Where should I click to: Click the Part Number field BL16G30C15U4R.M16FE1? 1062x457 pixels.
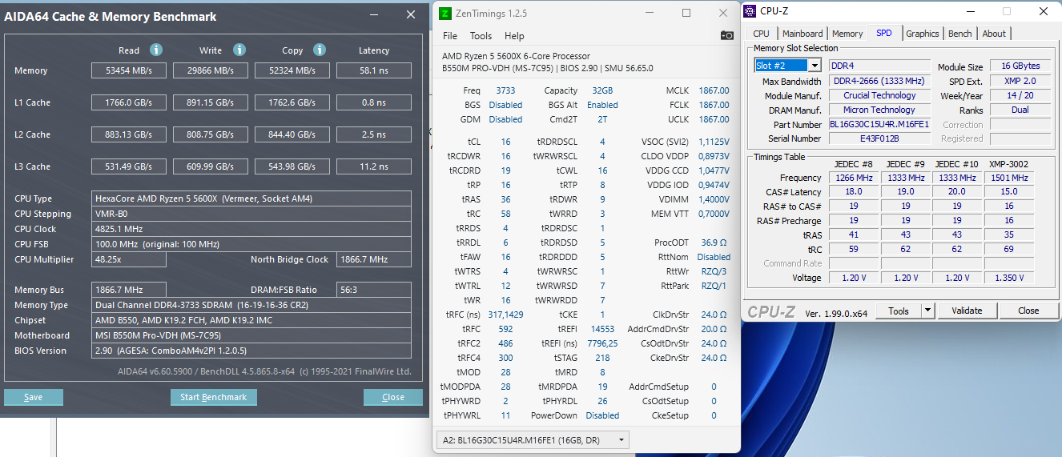tap(879, 124)
